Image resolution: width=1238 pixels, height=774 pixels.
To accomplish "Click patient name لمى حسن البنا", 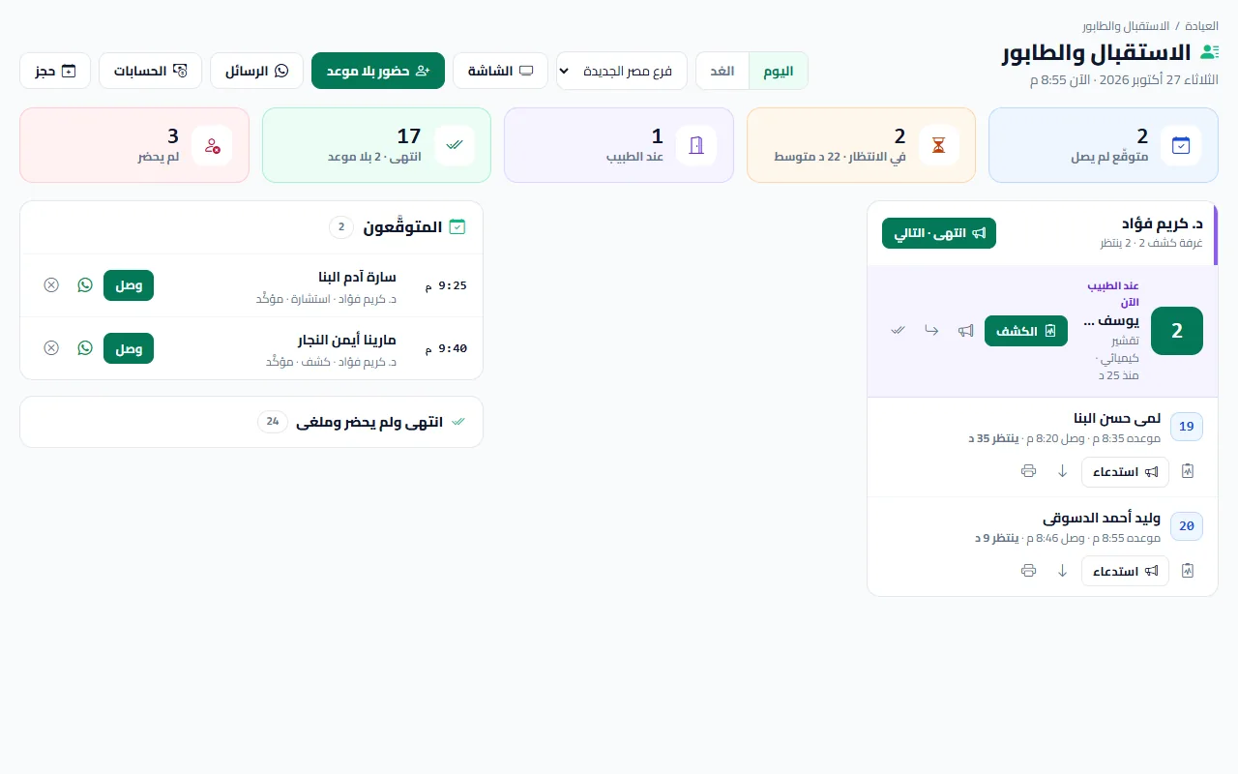I will click(x=1117, y=419).
